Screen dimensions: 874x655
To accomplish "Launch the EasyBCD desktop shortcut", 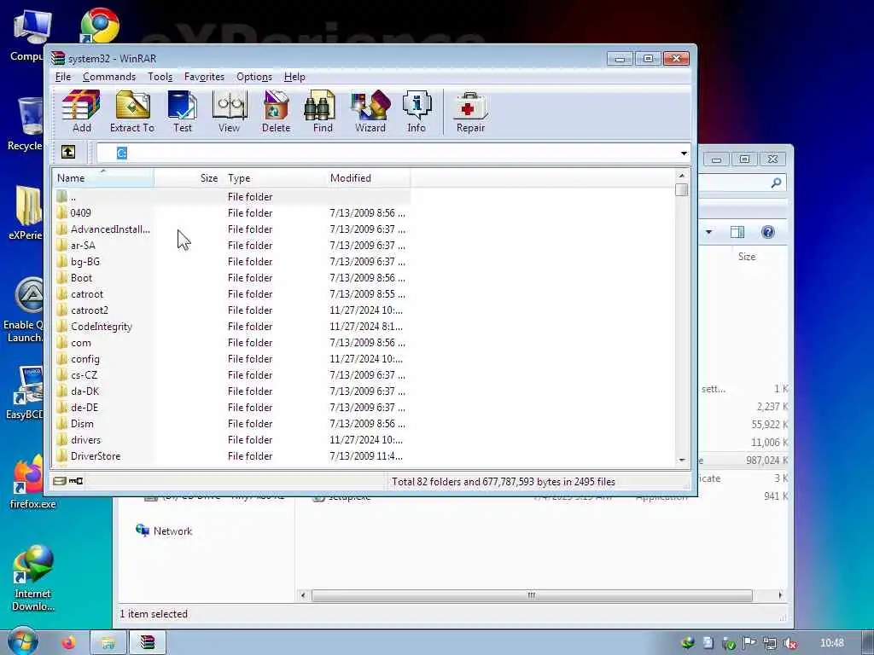I will [x=26, y=392].
